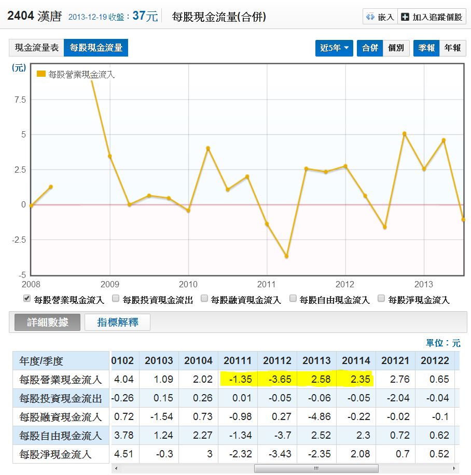Select 個別 statement type
Image resolution: width=471 pixels, height=475 pixels.
point(396,48)
